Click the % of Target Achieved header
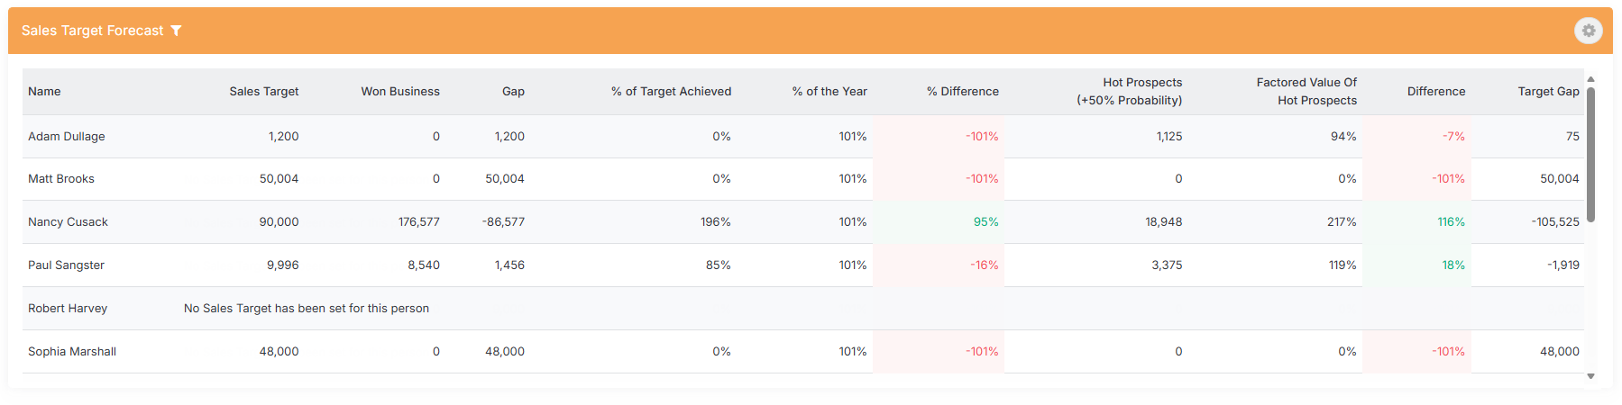The width and height of the screenshot is (1622, 405). click(671, 92)
